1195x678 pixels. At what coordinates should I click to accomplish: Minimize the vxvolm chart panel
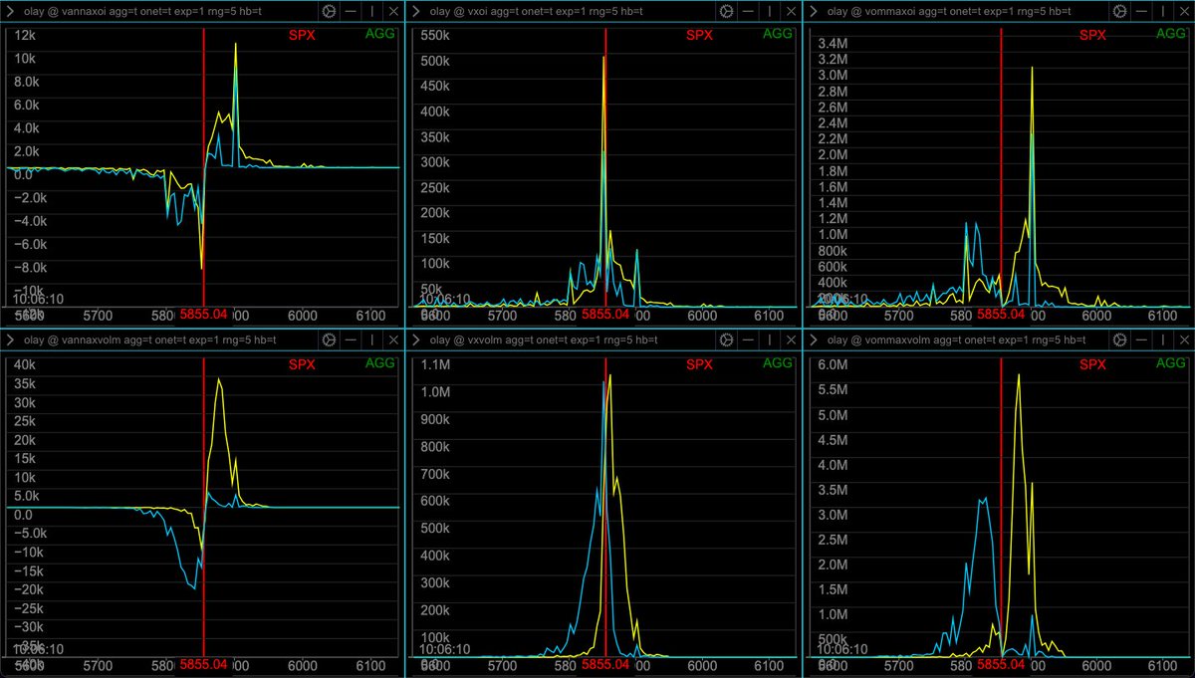pos(749,339)
